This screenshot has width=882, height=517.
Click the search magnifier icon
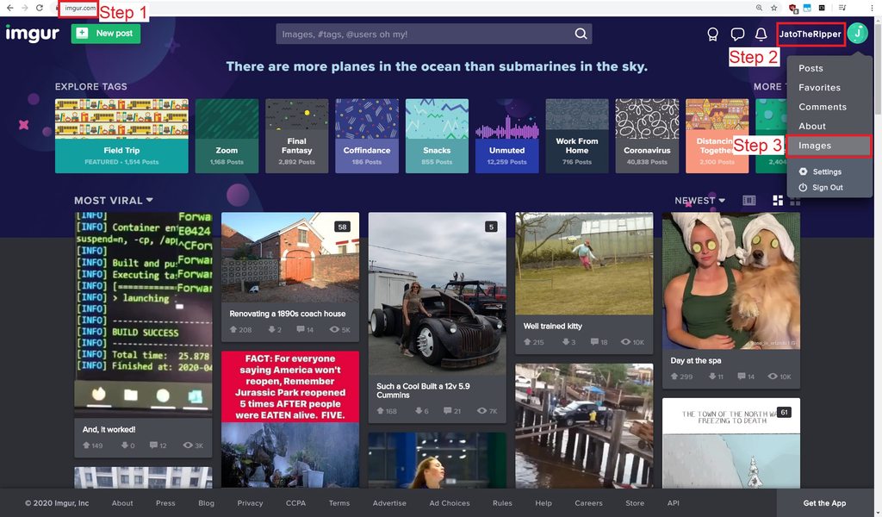[x=581, y=34]
